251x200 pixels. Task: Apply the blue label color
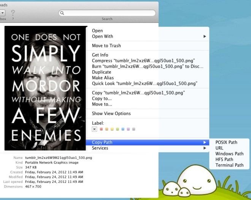click(x=123, y=129)
